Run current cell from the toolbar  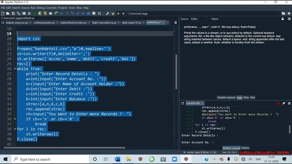40,13
